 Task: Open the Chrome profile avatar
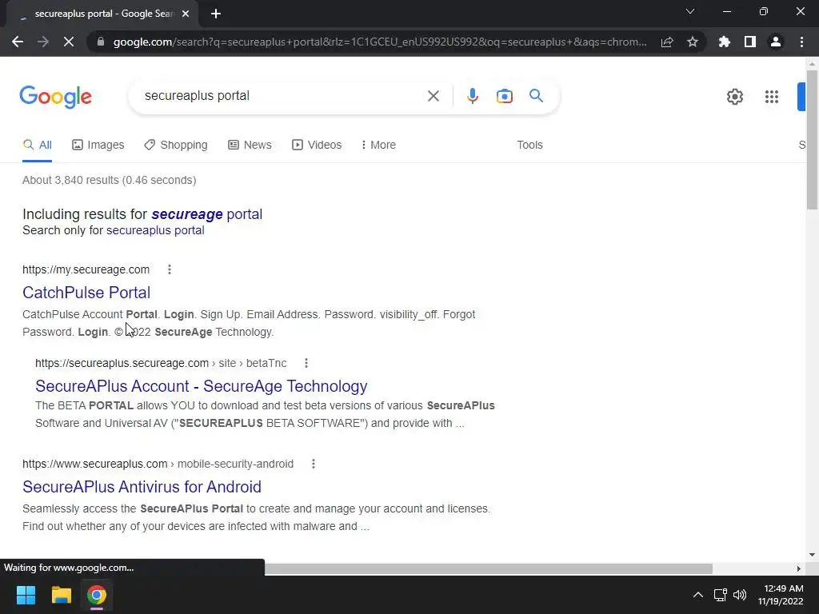coord(776,42)
